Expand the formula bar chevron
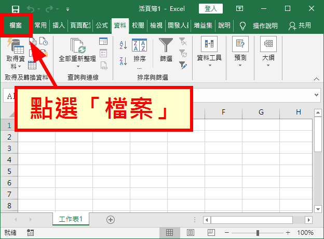 (x=316, y=95)
